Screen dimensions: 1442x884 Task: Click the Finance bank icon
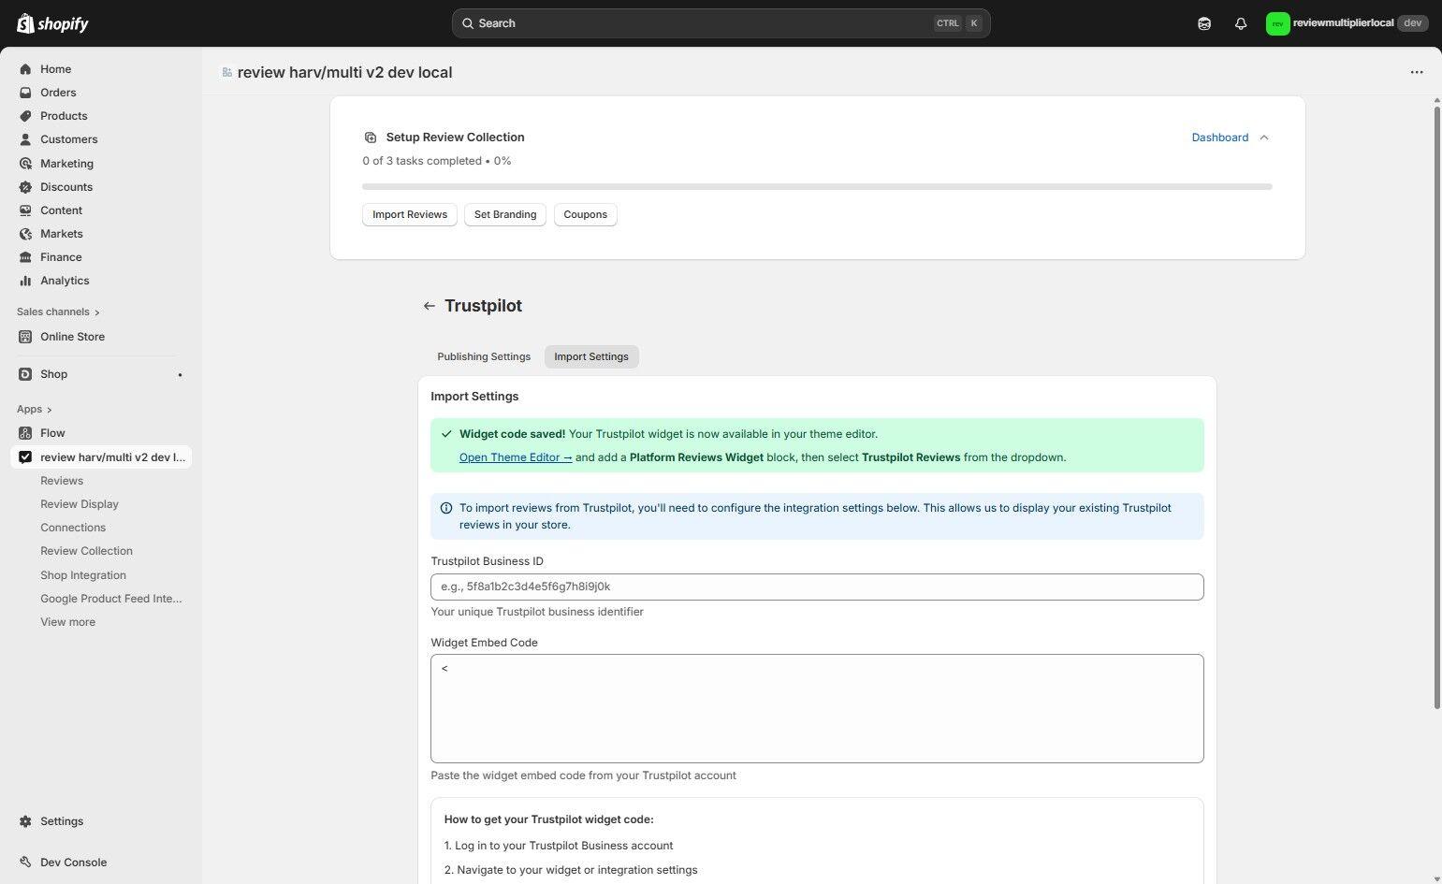[x=25, y=257]
